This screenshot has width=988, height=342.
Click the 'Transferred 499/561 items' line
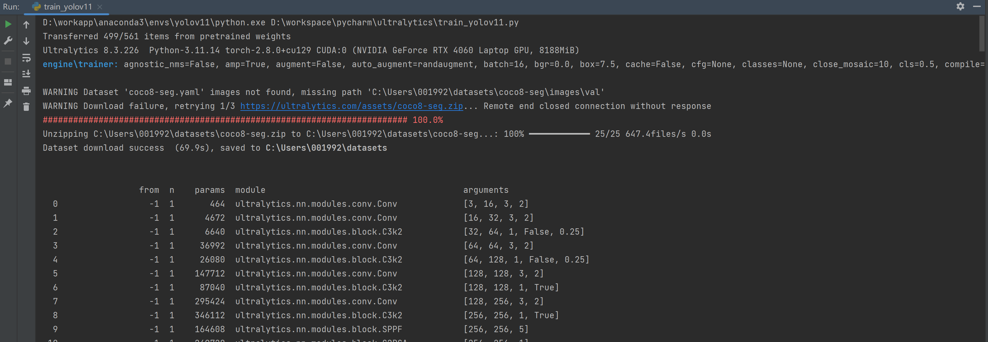[x=167, y=36]
